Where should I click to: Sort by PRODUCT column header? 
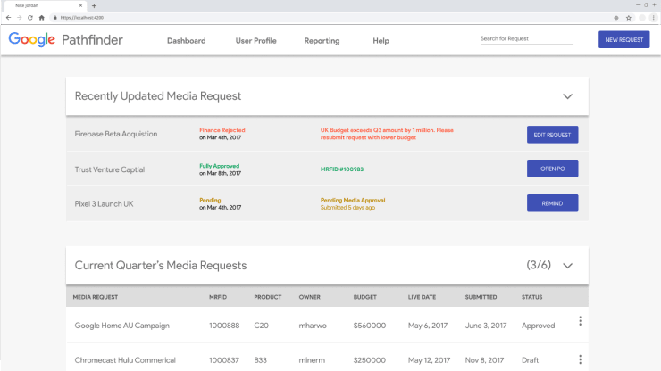(x=268, y=297)
